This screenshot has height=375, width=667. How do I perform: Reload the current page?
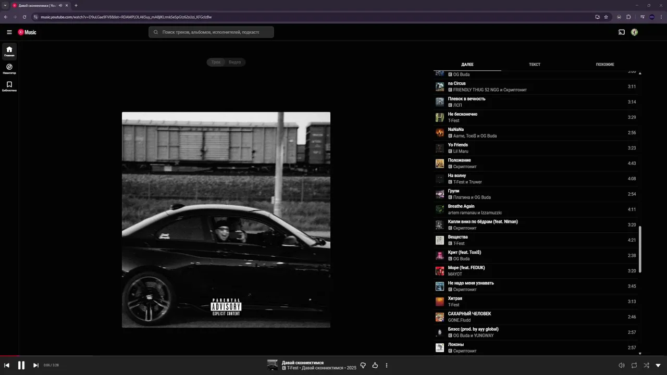(x=24, y=17)
